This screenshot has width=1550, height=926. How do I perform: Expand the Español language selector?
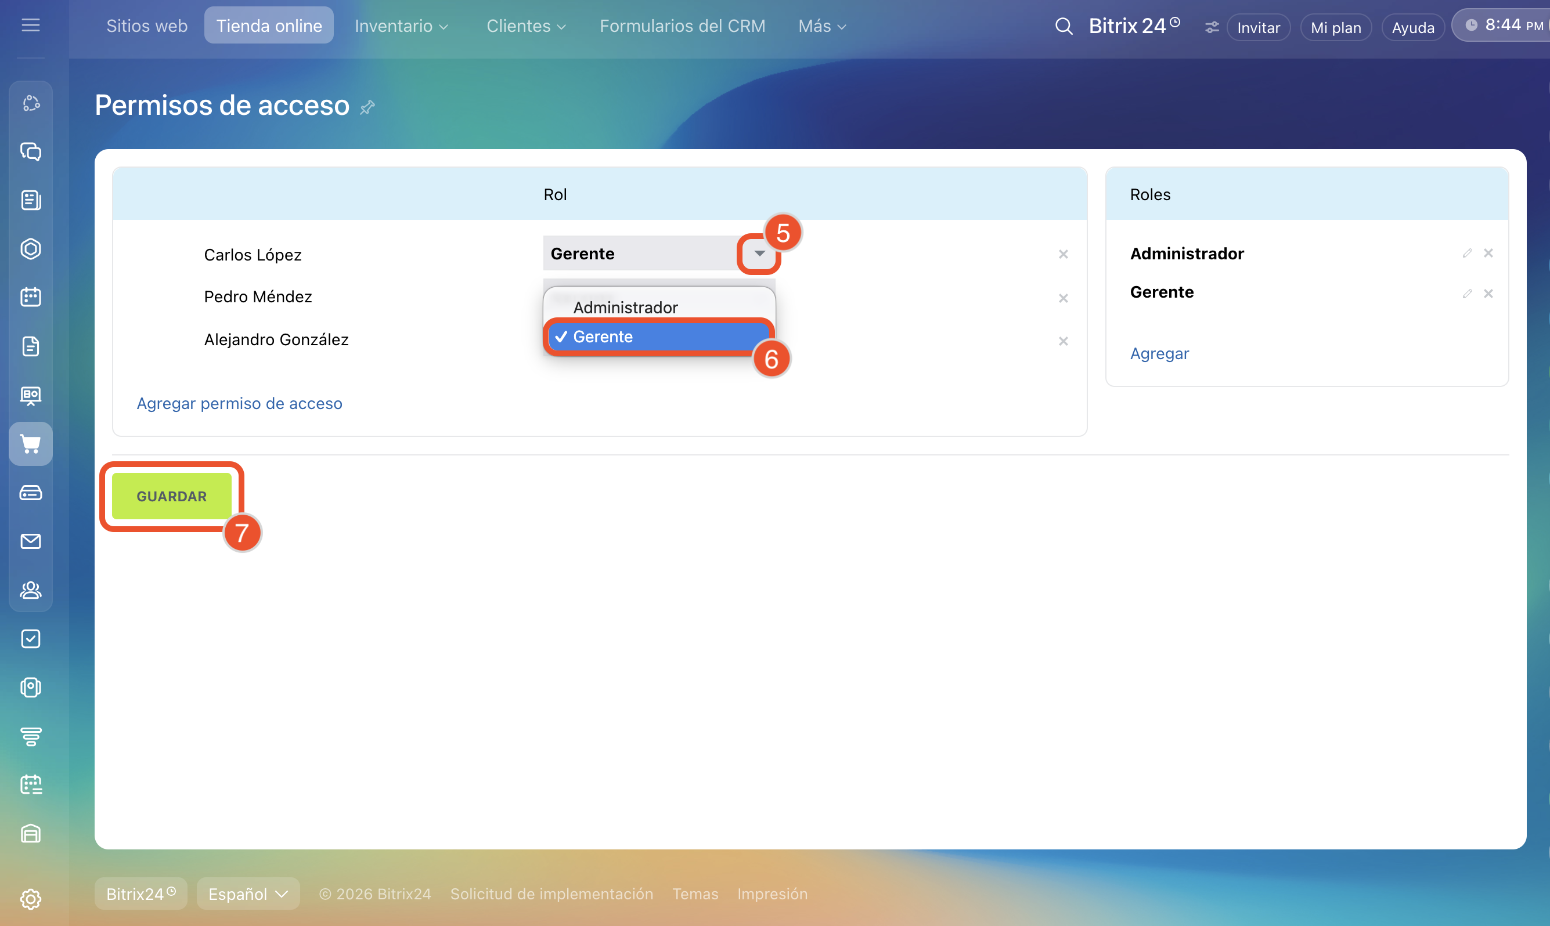pyautogui.click(x=248, y=894)
